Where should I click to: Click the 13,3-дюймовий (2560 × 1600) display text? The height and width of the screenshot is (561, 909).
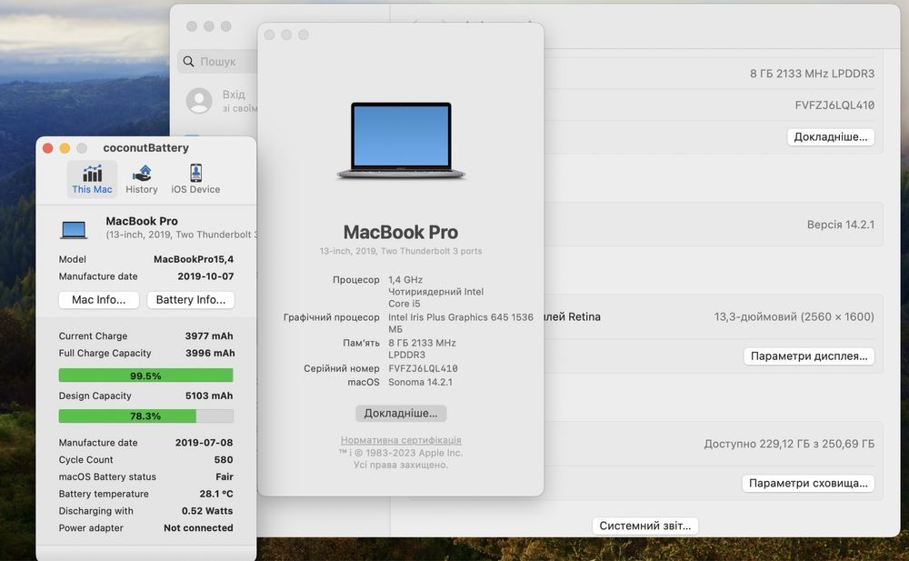coord(794,316)
